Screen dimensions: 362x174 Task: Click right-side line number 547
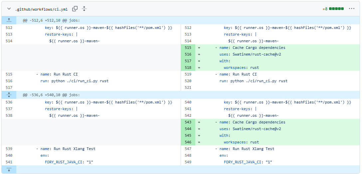point(188,149)
